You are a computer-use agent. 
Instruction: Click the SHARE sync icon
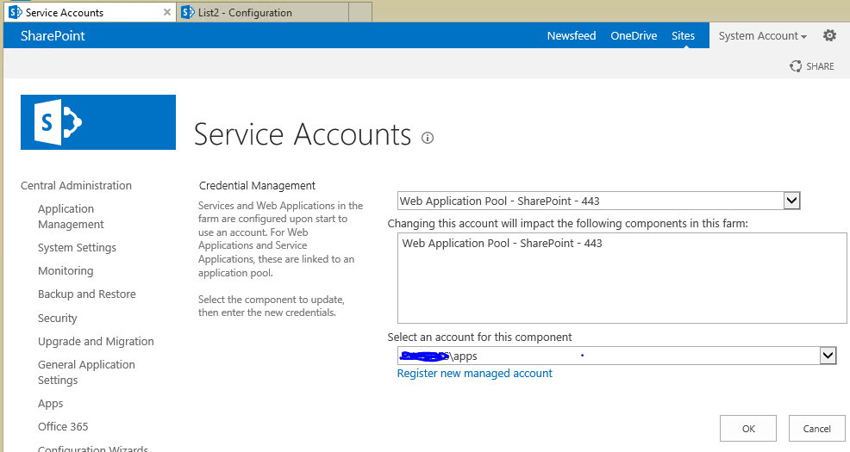795,66
